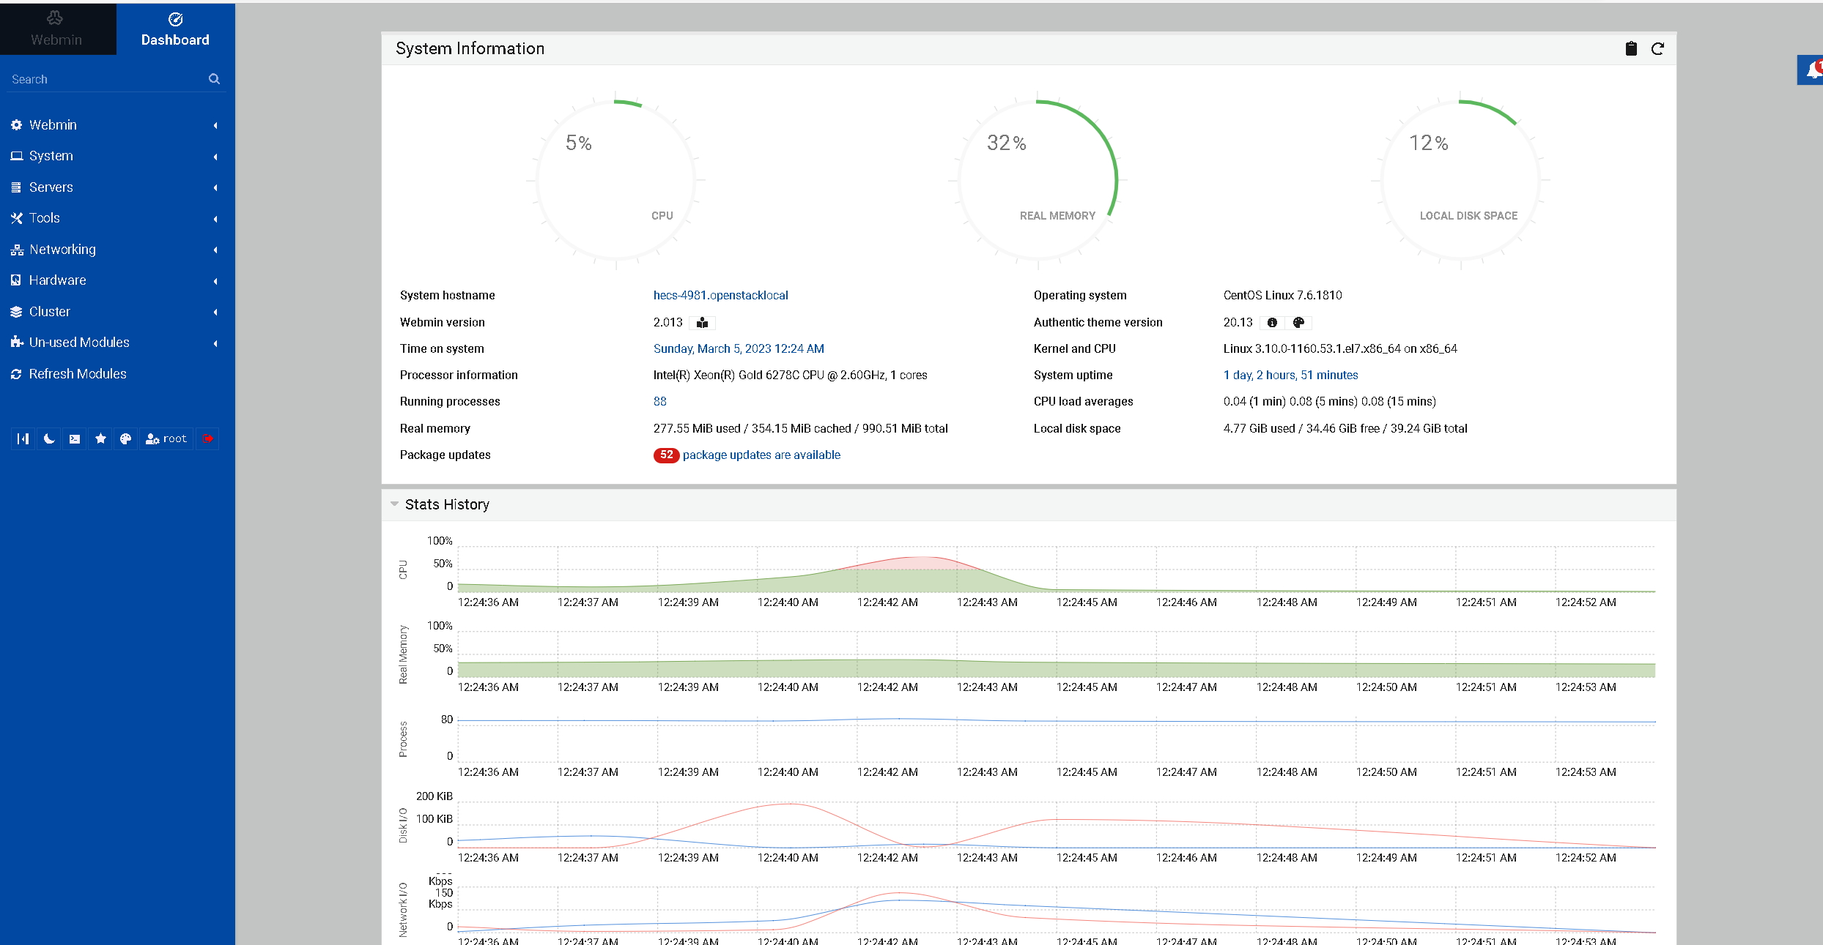1823x945 pixels.
Task: Copy system information to clipboard icon
Action: (x=1631, y=49)
